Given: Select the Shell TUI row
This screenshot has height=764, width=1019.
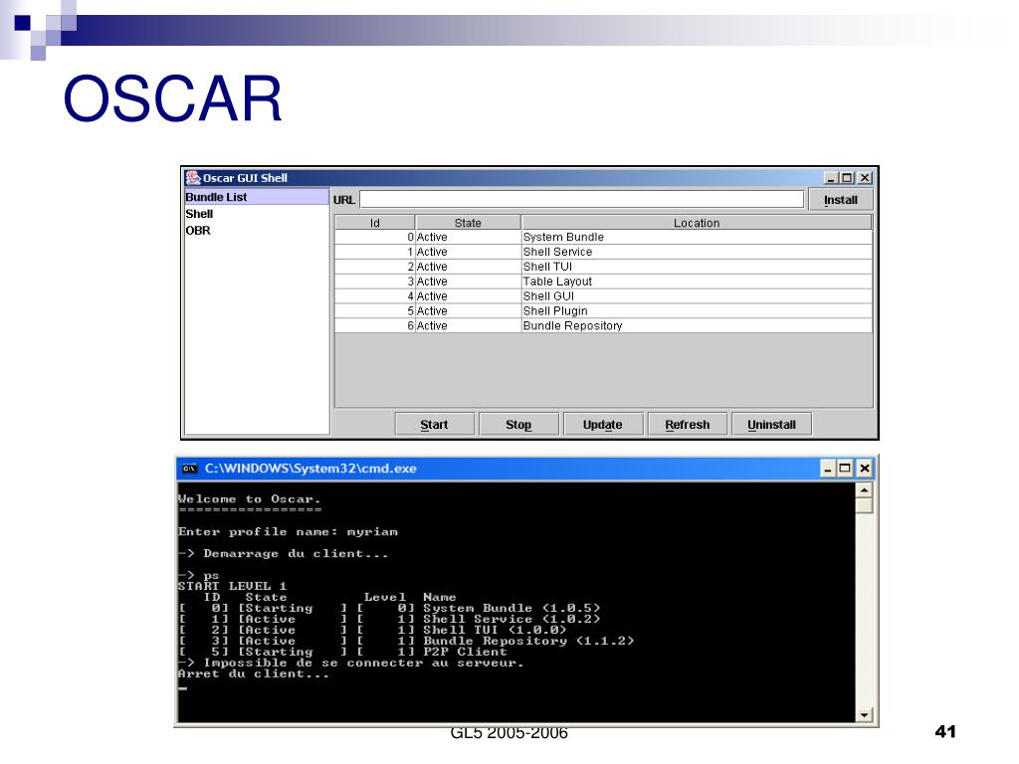Looking at the screenshot, I should point(603,267).
